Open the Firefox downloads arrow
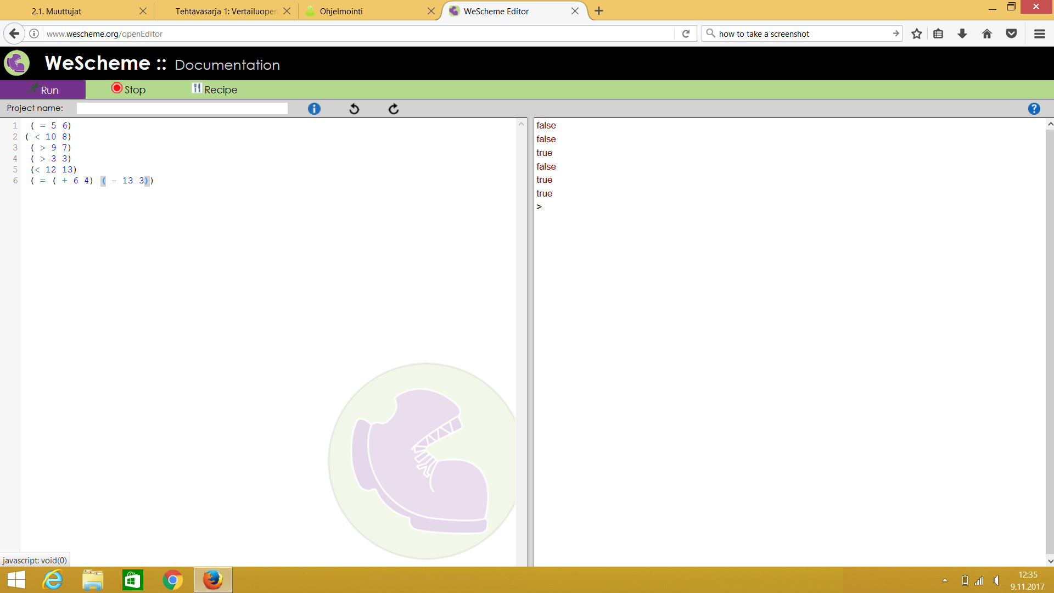The height and width of the screenshot is (593, 1054). coord(962,34)
